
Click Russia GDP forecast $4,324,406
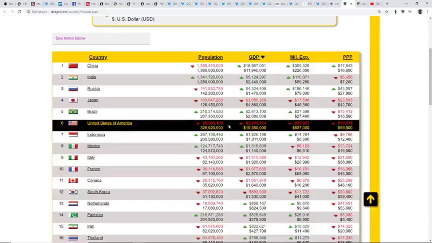tap(255, 89)
